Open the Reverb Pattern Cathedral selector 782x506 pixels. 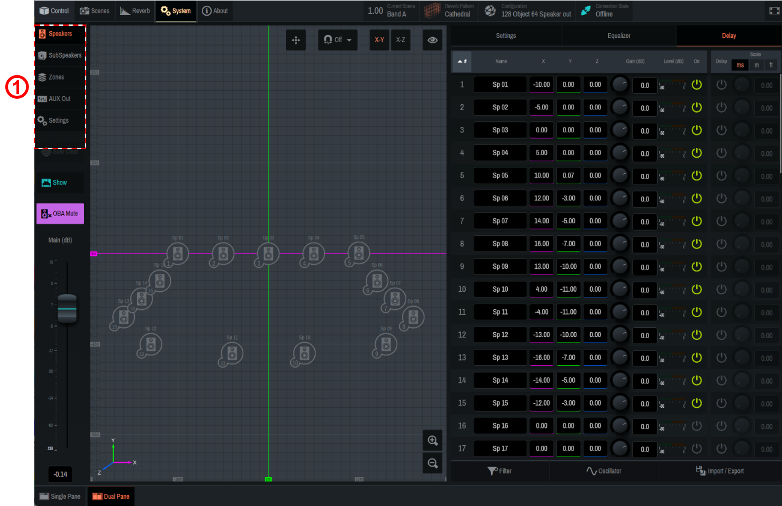click(449, 11)
